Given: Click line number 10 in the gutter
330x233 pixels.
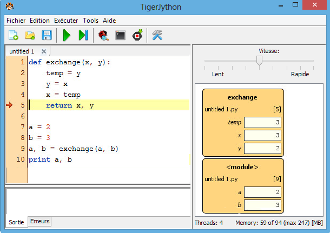Looking at the screenshot, I should pos(21,159).
